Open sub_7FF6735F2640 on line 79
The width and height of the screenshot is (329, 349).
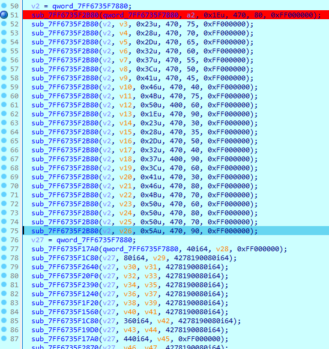pos(65,267)
